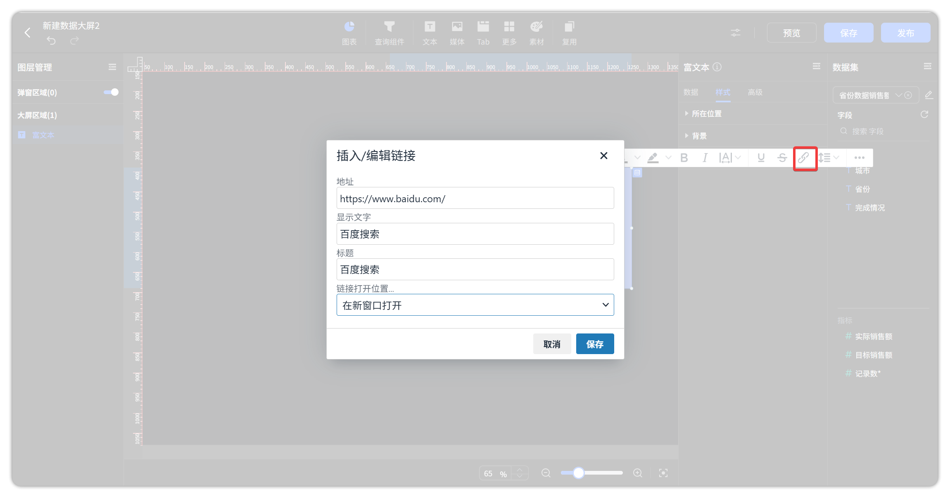
Task: Zoom out the canvas
Action: pyautogui.click(x=546, y=473)
